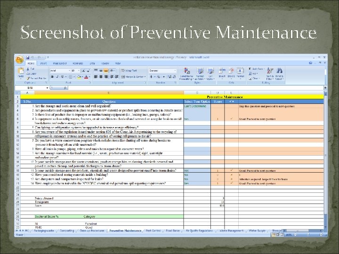
Task: Click the Paste clipboard icon
Action: coord(21,71)
